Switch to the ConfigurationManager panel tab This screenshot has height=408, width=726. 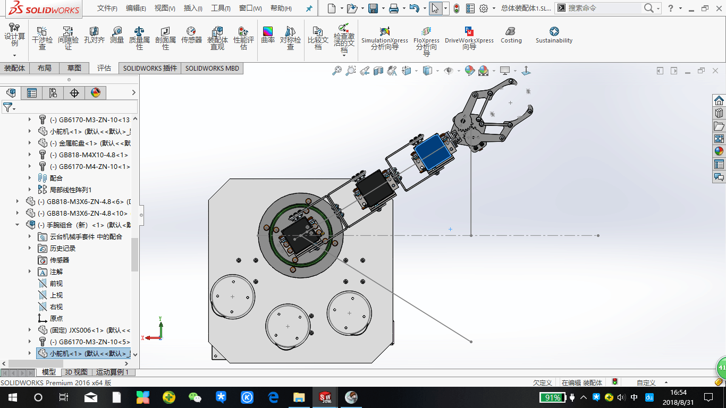pyautogui.click(x=53, y=93)
